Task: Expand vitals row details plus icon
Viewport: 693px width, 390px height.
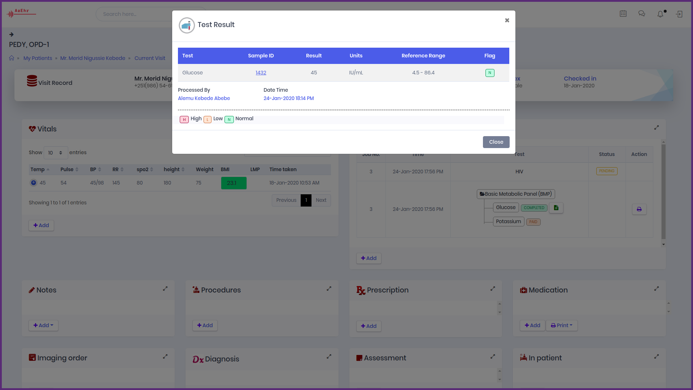Action: click(x=34, y=183)
